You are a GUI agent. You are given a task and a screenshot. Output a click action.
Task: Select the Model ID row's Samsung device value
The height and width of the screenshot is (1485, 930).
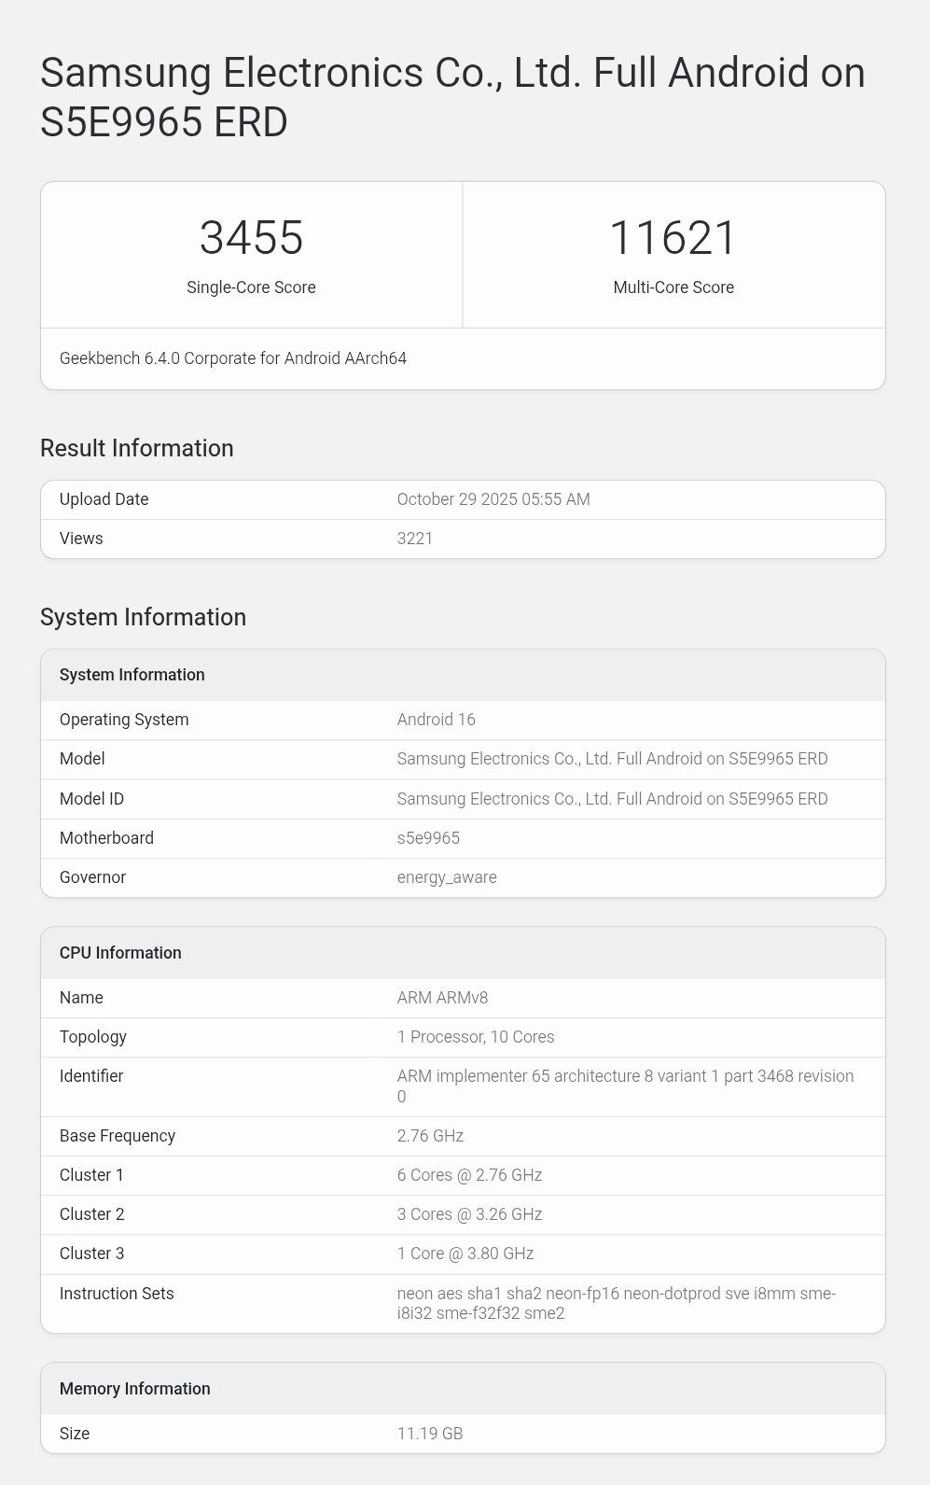613,799
